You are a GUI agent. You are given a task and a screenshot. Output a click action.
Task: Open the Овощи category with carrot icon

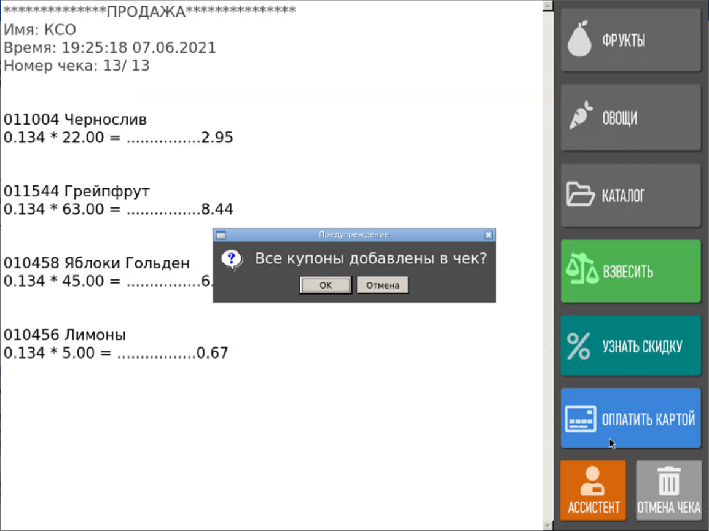pyautogui.click(x=630, y=118)
